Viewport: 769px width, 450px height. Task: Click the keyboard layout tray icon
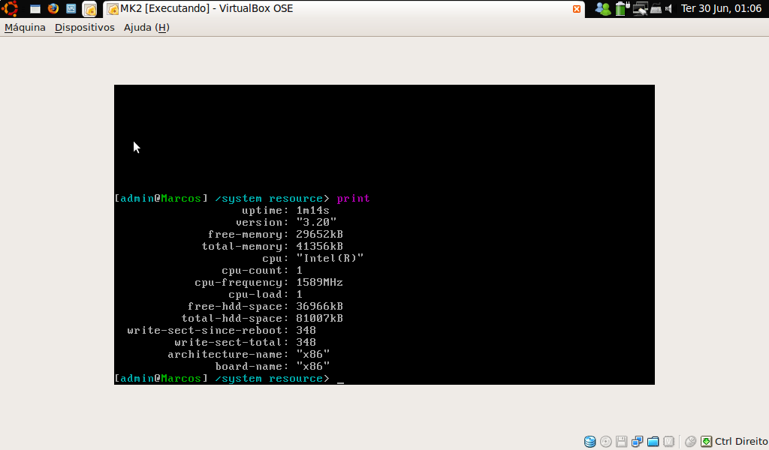pos(656,9)
